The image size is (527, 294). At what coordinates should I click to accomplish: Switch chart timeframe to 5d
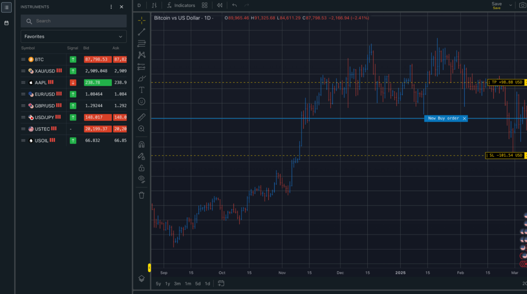click(197, 283)
